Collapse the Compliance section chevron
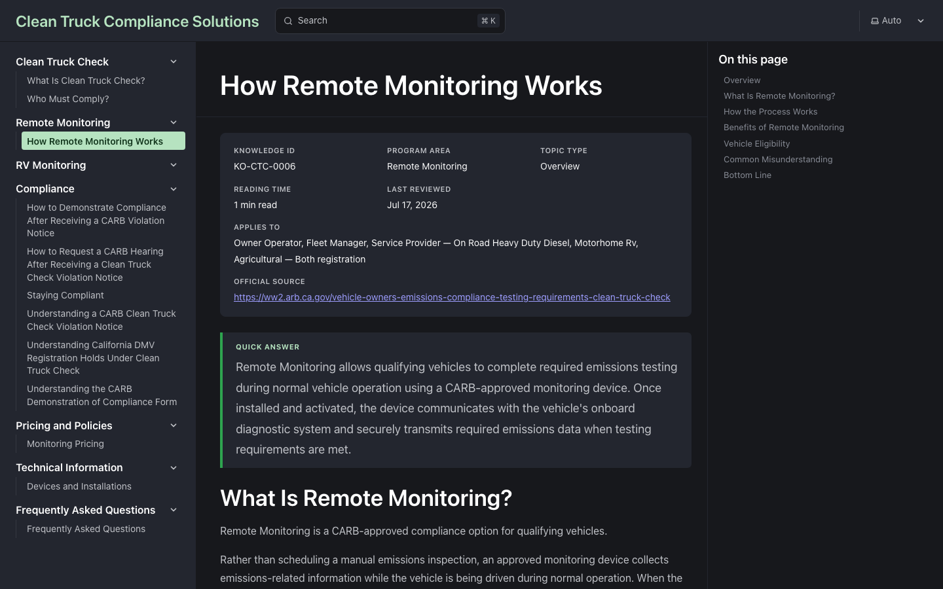The width and height of the screenshot is (943, 589). click(174, 189)
